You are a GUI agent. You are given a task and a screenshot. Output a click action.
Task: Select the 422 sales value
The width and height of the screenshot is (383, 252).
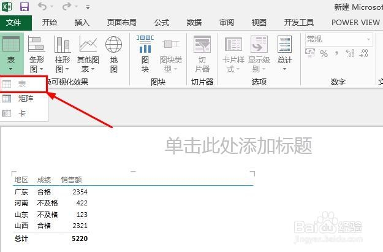[x=82, y=203]
